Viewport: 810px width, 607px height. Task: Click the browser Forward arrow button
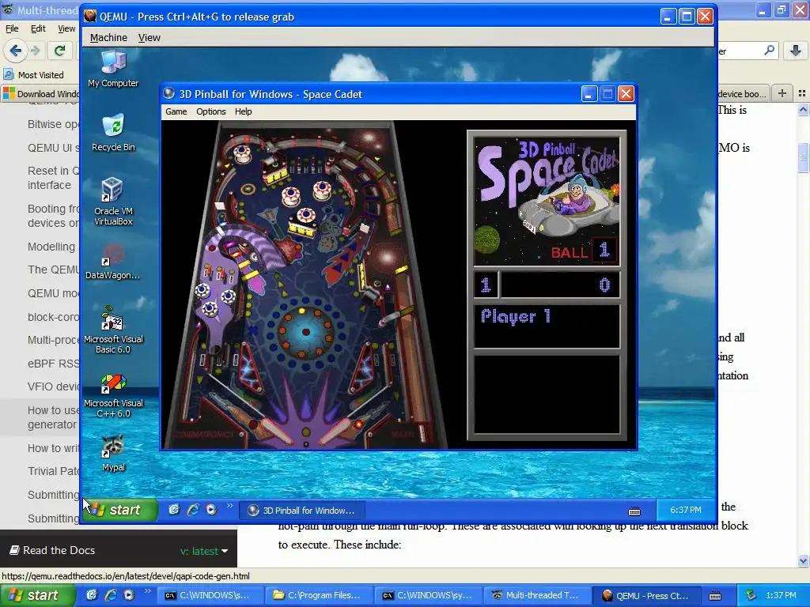click(x=35, y=51)
